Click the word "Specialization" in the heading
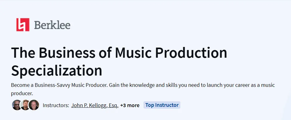This screenshot has width=291, height=120. (57, 71)
